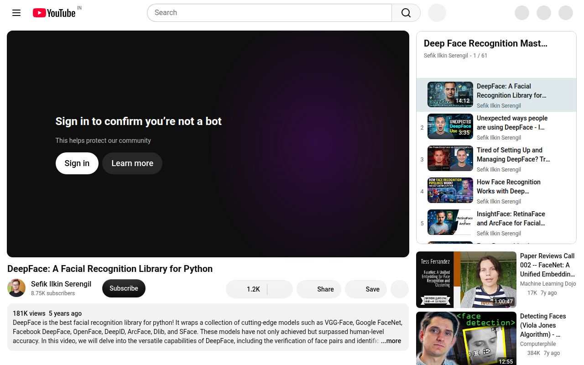This screenshot has height=365, width=584.
Task: Expand the description with ...more
Action: (391, 341)
